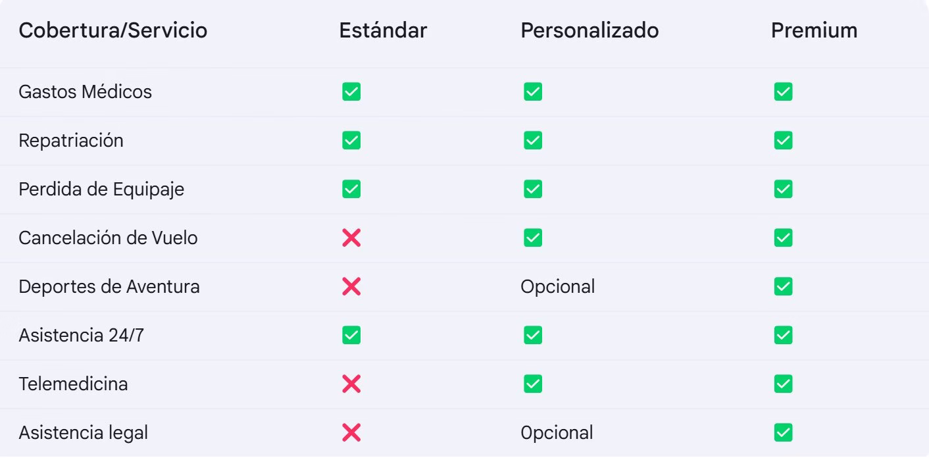Click the red X for Asistencia legal

351,432
